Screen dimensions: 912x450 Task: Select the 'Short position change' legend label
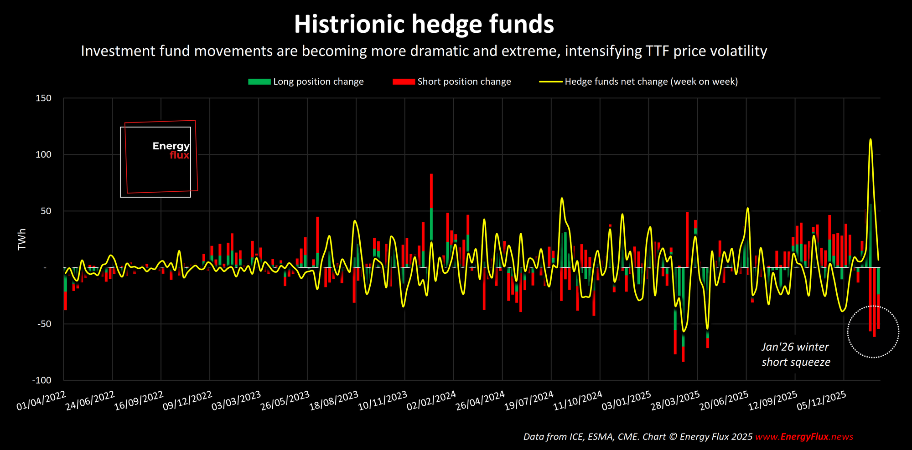(464, 82)
